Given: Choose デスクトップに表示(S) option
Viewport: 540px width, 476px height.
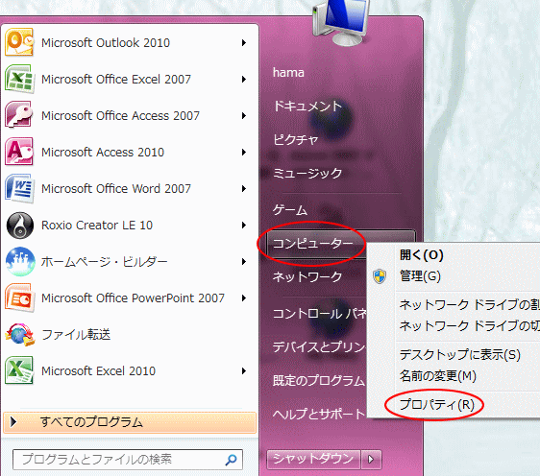Looking at the screenshot, I should tap(459, 354).
